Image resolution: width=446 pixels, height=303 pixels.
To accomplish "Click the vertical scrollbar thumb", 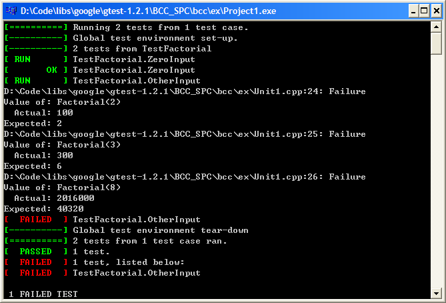I will pyautogui.click(x=436, y=43).
